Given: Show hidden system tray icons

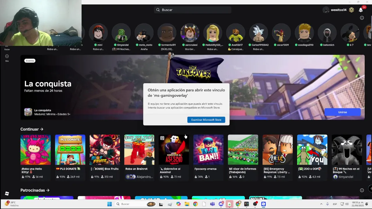Looking at the screenshot, I should [x=321, y=204].
